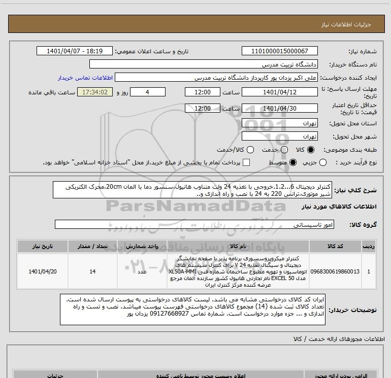The width and height of the screenshot is (391, 378).
Task: Click the کد کالا column header
Action: pos(335,246)
